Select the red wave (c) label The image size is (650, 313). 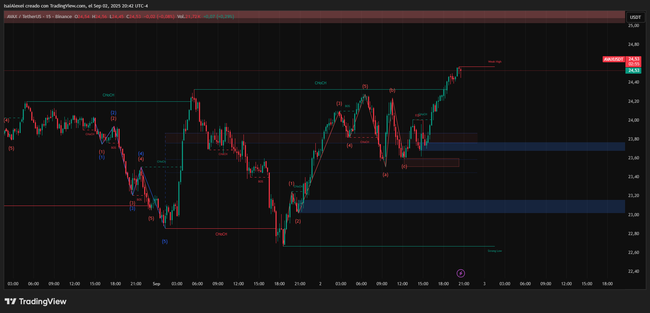(404, 166)
